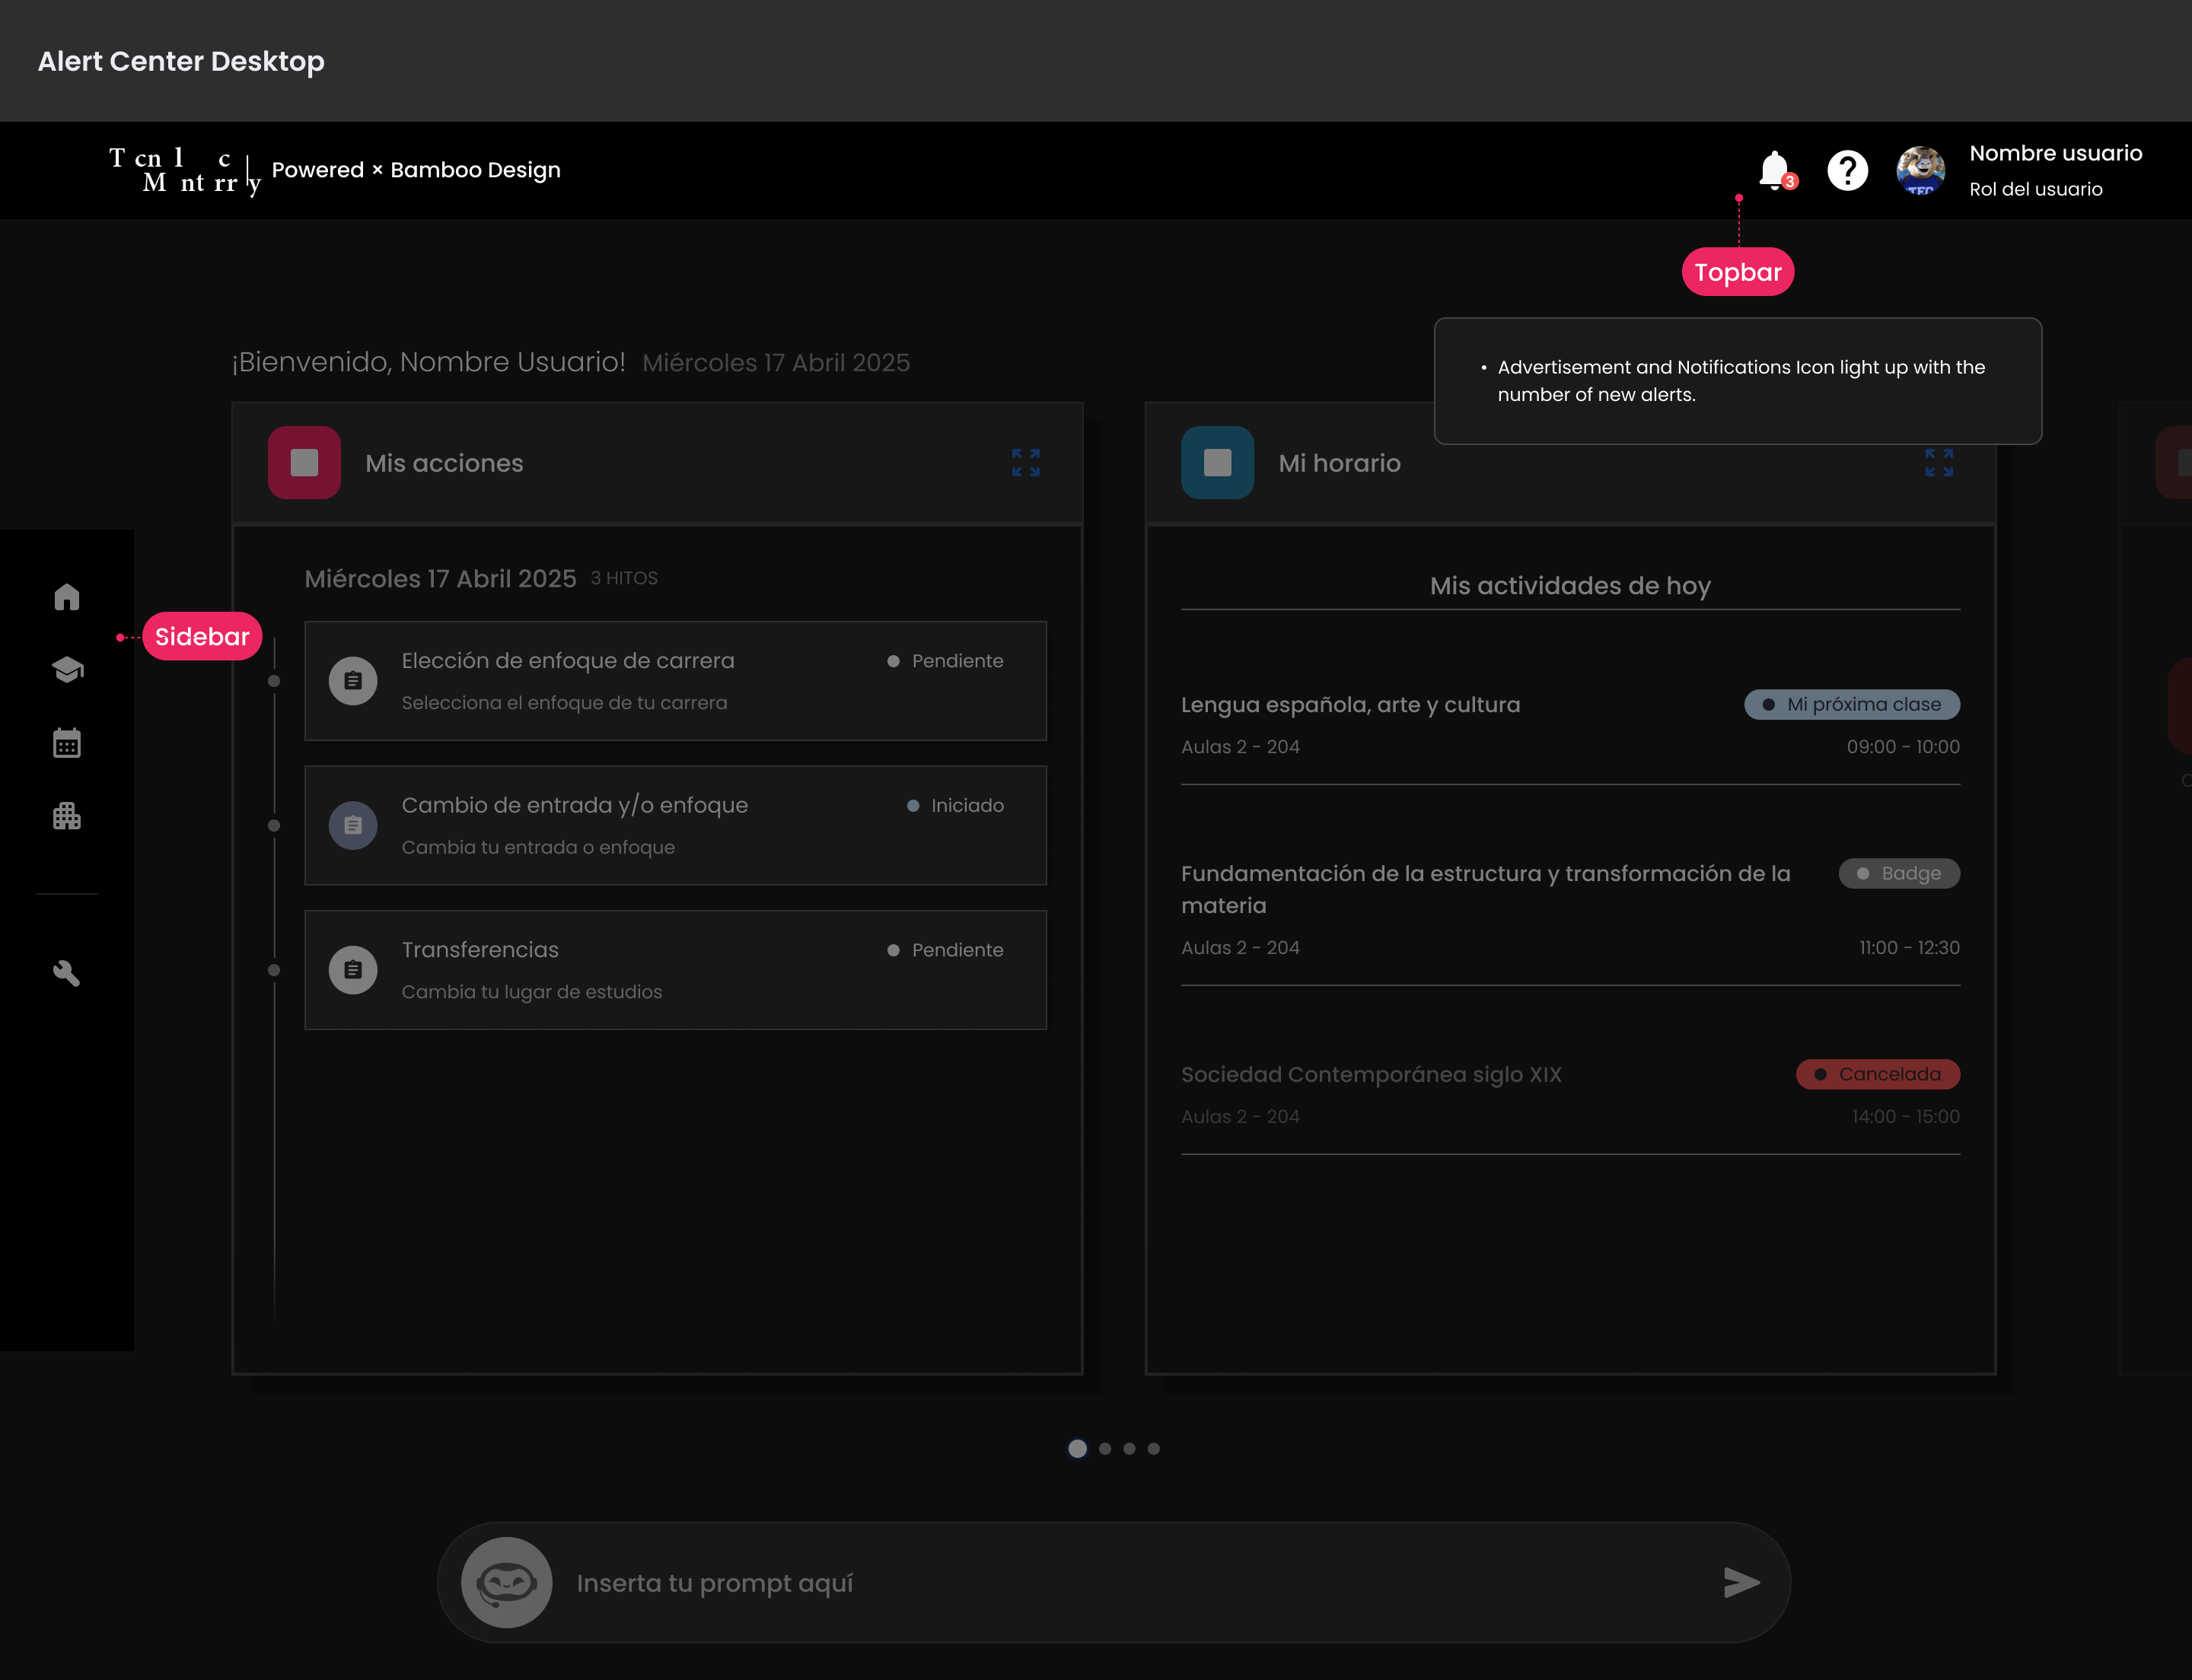This screenshot has height=1680, width=2192.
Task: Click clipboard icon for Cambio de entrada
Action: pos(353,826)
